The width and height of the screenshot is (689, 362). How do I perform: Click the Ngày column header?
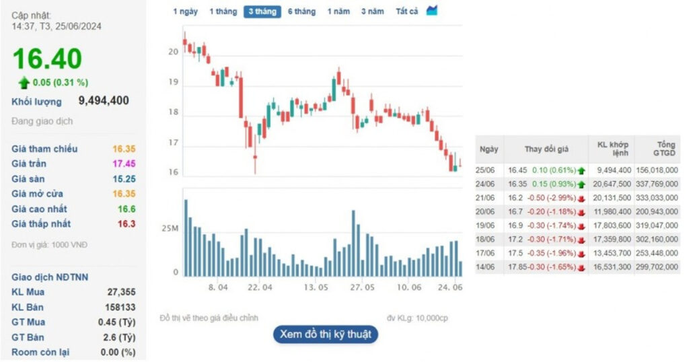click(490, 149)
